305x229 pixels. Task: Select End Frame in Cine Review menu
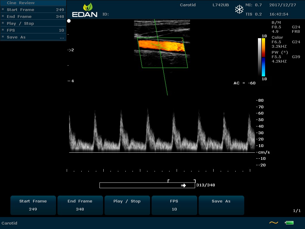[33, 17]
